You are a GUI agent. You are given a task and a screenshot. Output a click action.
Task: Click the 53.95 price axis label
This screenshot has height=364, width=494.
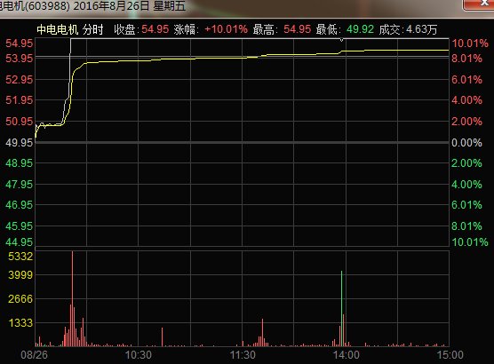click(20, 59)
